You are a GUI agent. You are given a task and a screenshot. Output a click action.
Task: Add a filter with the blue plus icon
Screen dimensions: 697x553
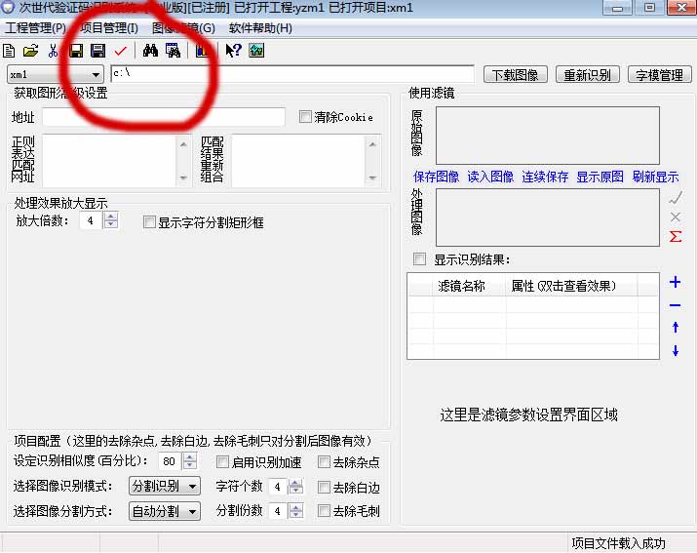point(676,283)
